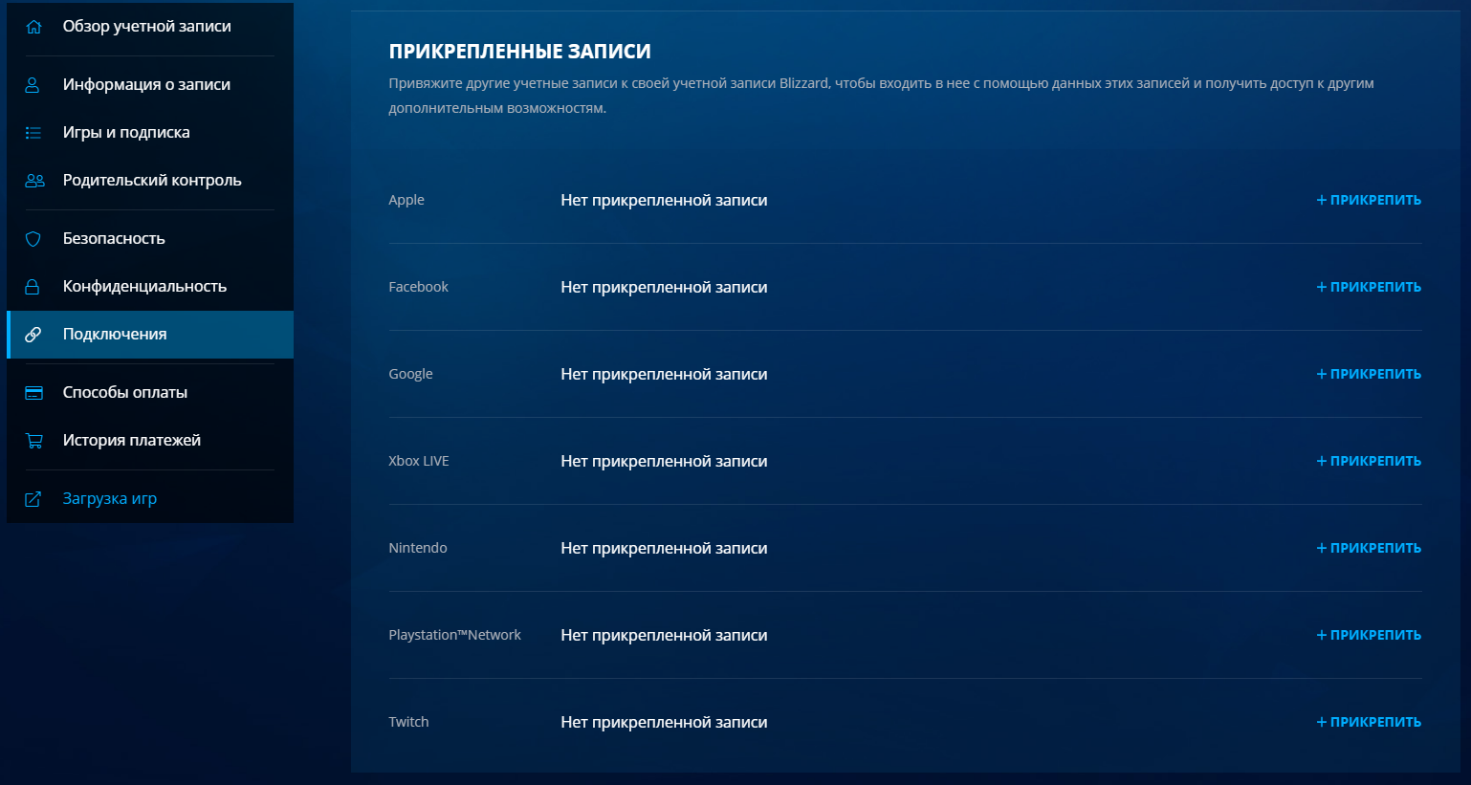Click Нет прикрепленной записи in Apple row
This screenshot has width=1471, height=785.
click(664, 201)
